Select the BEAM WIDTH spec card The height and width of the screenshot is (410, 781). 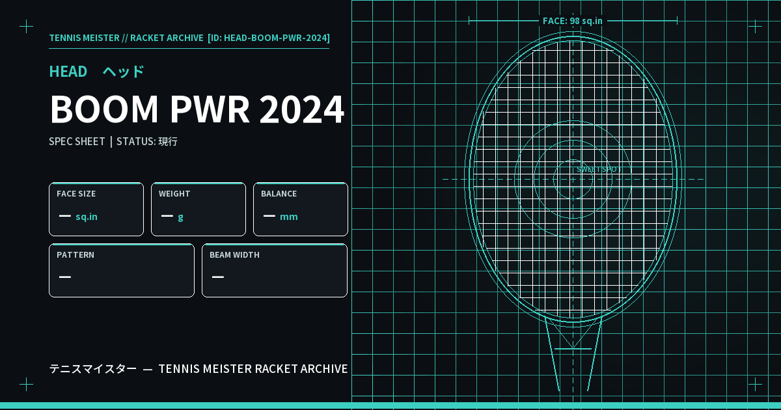tap(275, 270)
